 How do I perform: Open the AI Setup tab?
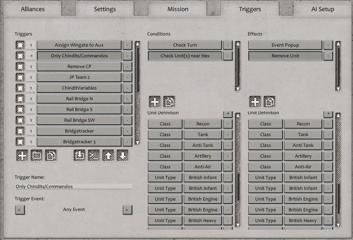point(322,9)
